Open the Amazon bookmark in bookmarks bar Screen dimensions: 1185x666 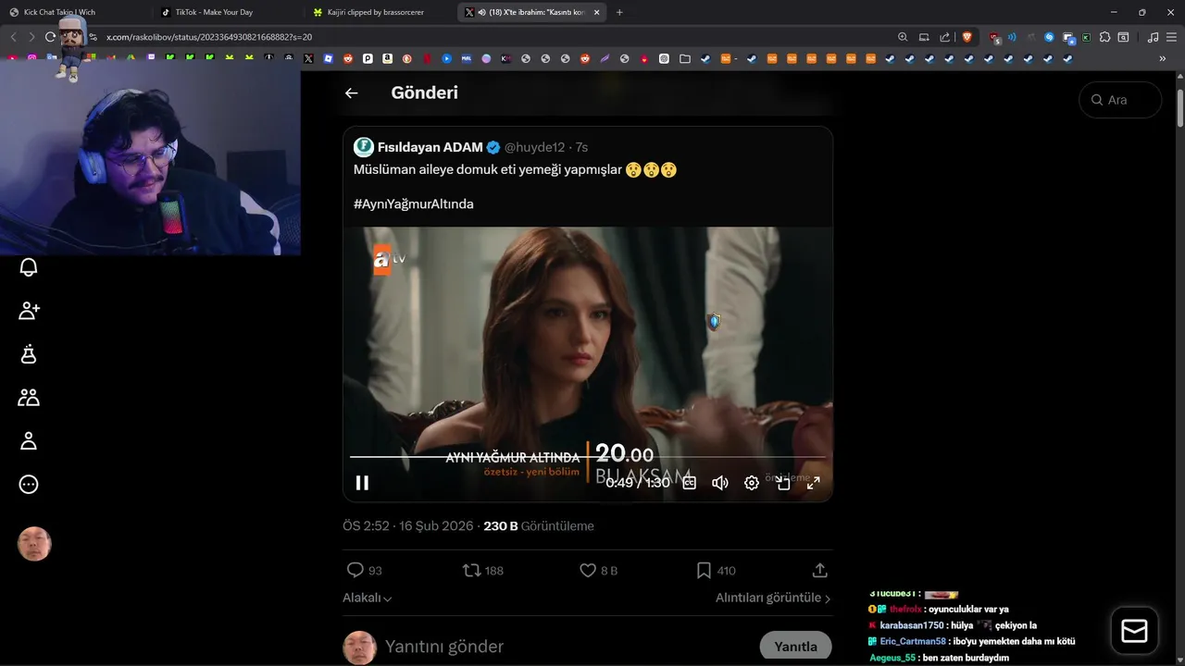pos(387,58)
